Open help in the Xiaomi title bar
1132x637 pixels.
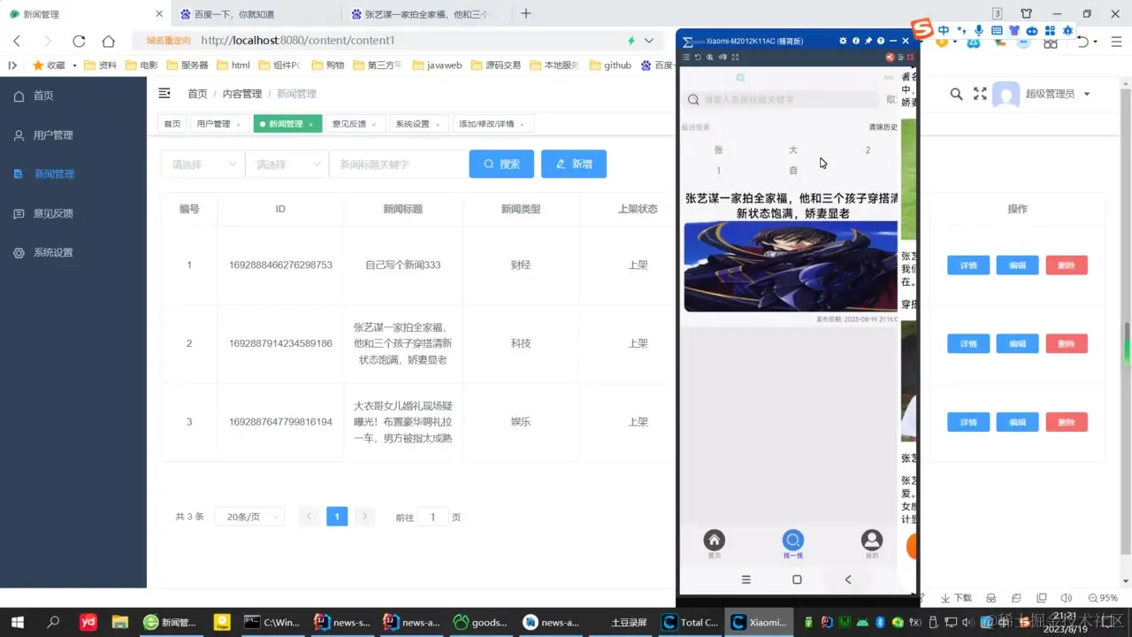click(x=880, y=41)
